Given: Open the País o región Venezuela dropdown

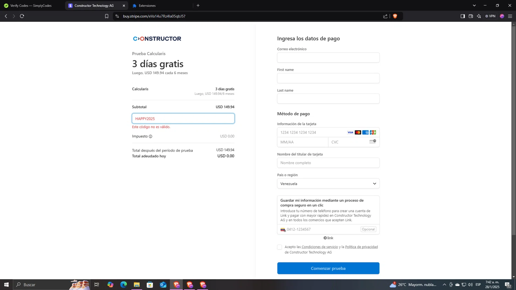Looking at the screenshot, I should (328, 183).
